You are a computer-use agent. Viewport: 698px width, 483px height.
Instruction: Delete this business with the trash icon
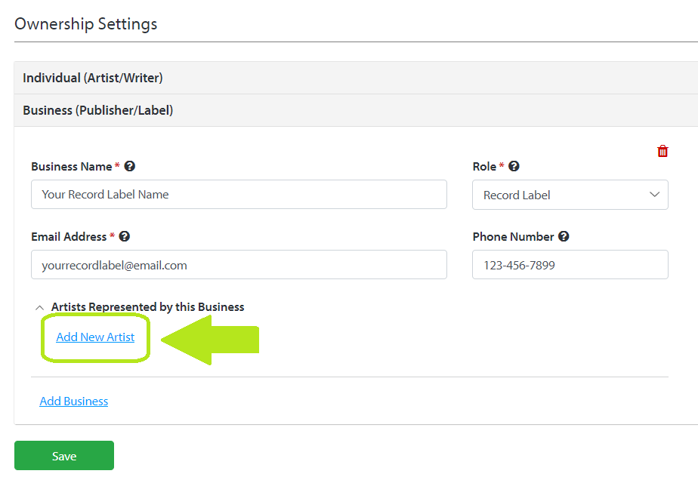[x=662, y=151]
